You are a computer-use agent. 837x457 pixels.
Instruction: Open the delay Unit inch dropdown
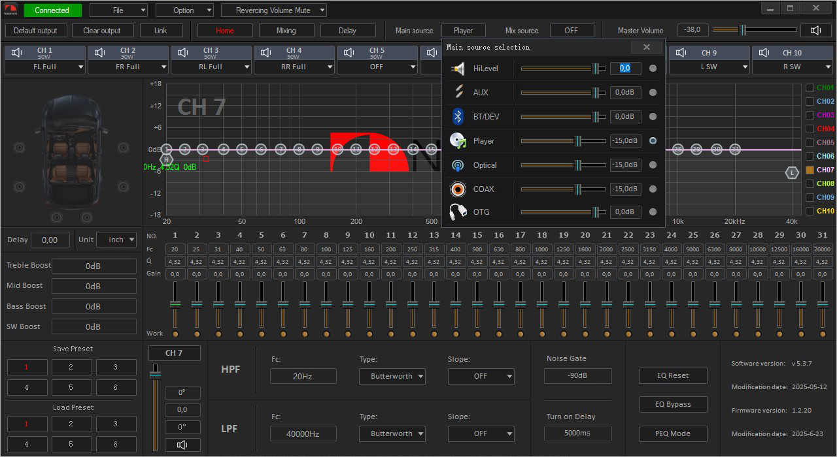coord(116,240)
